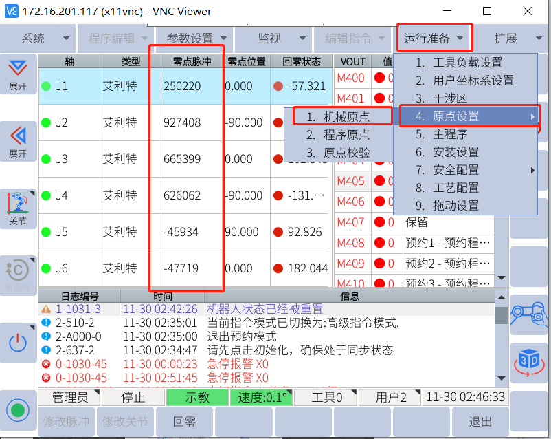Click the 回零 button

(184, 422)
